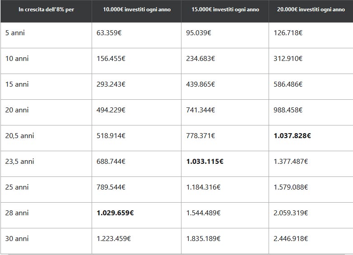
Task: Select the bold 1.037.828€ cell
Action: click(x=292, y=135)
